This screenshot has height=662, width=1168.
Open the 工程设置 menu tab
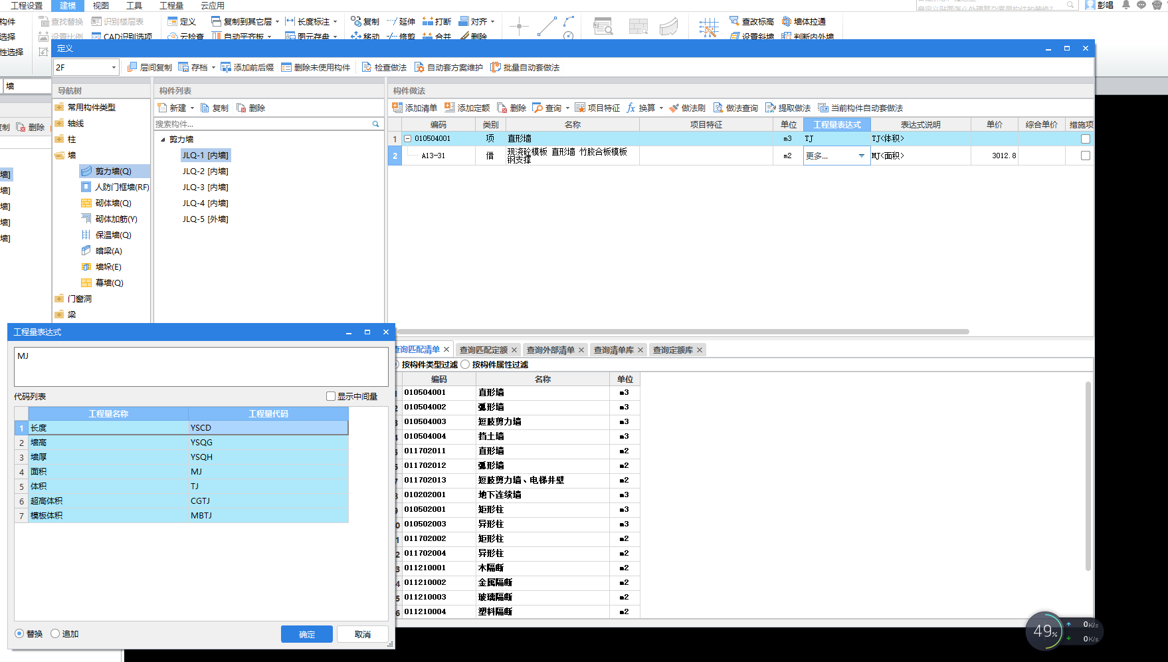pos(27,5)
